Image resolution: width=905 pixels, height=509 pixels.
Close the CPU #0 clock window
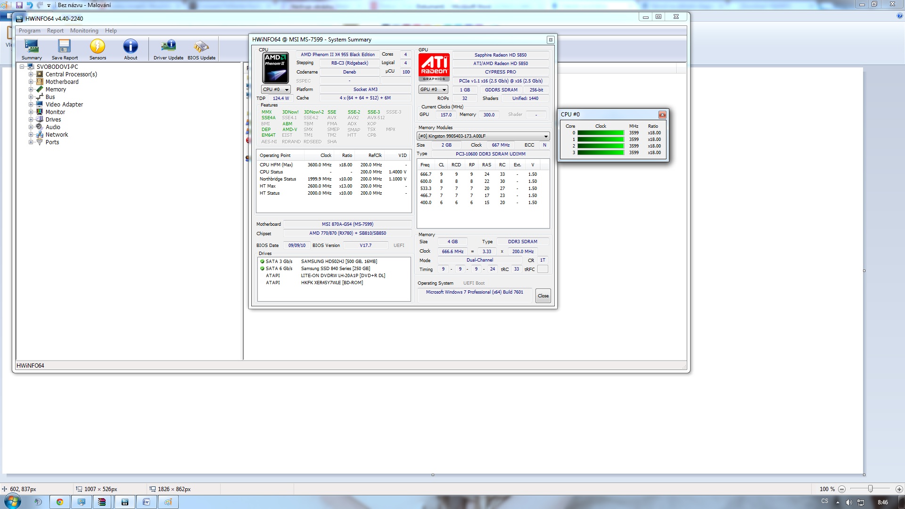coord(662,115)
